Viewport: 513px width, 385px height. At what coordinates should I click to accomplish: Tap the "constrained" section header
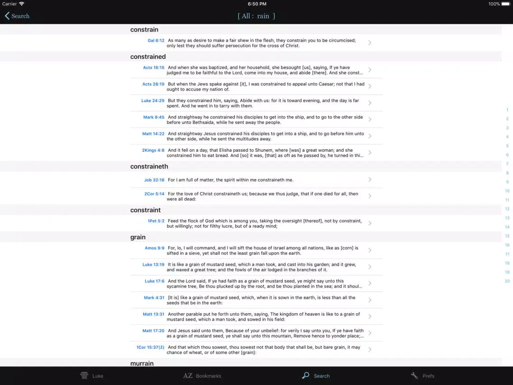click(x=148, y=56)
